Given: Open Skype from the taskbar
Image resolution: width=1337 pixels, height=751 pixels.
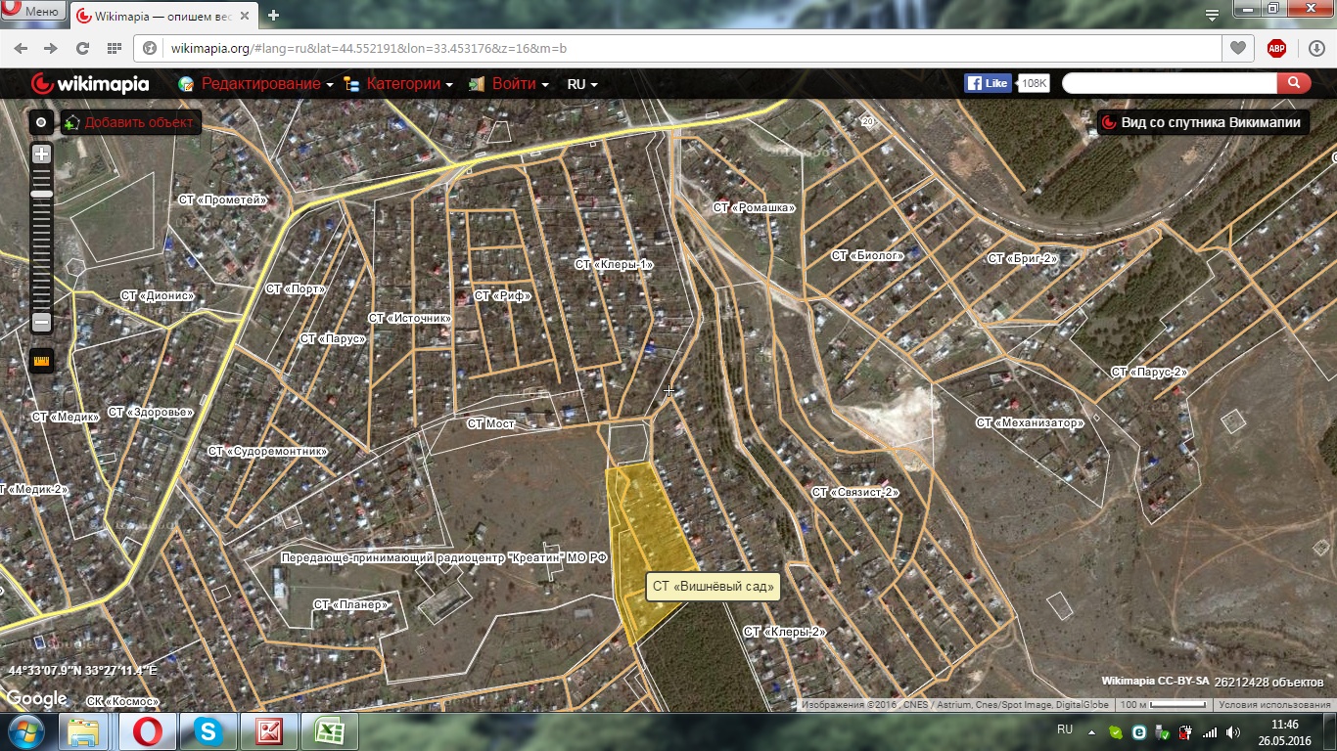Looking at the screenshot, I should (x=207, y=730).
